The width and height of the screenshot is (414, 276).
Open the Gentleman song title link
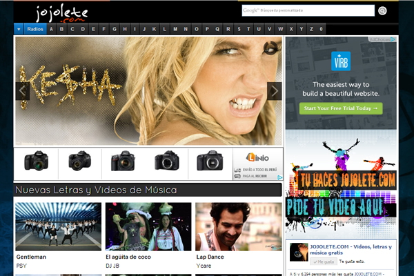32,257
